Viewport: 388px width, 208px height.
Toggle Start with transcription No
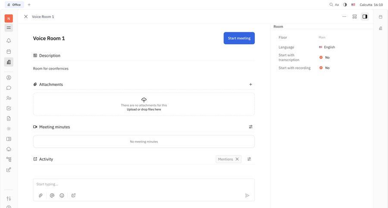click(x=324, y=58)
